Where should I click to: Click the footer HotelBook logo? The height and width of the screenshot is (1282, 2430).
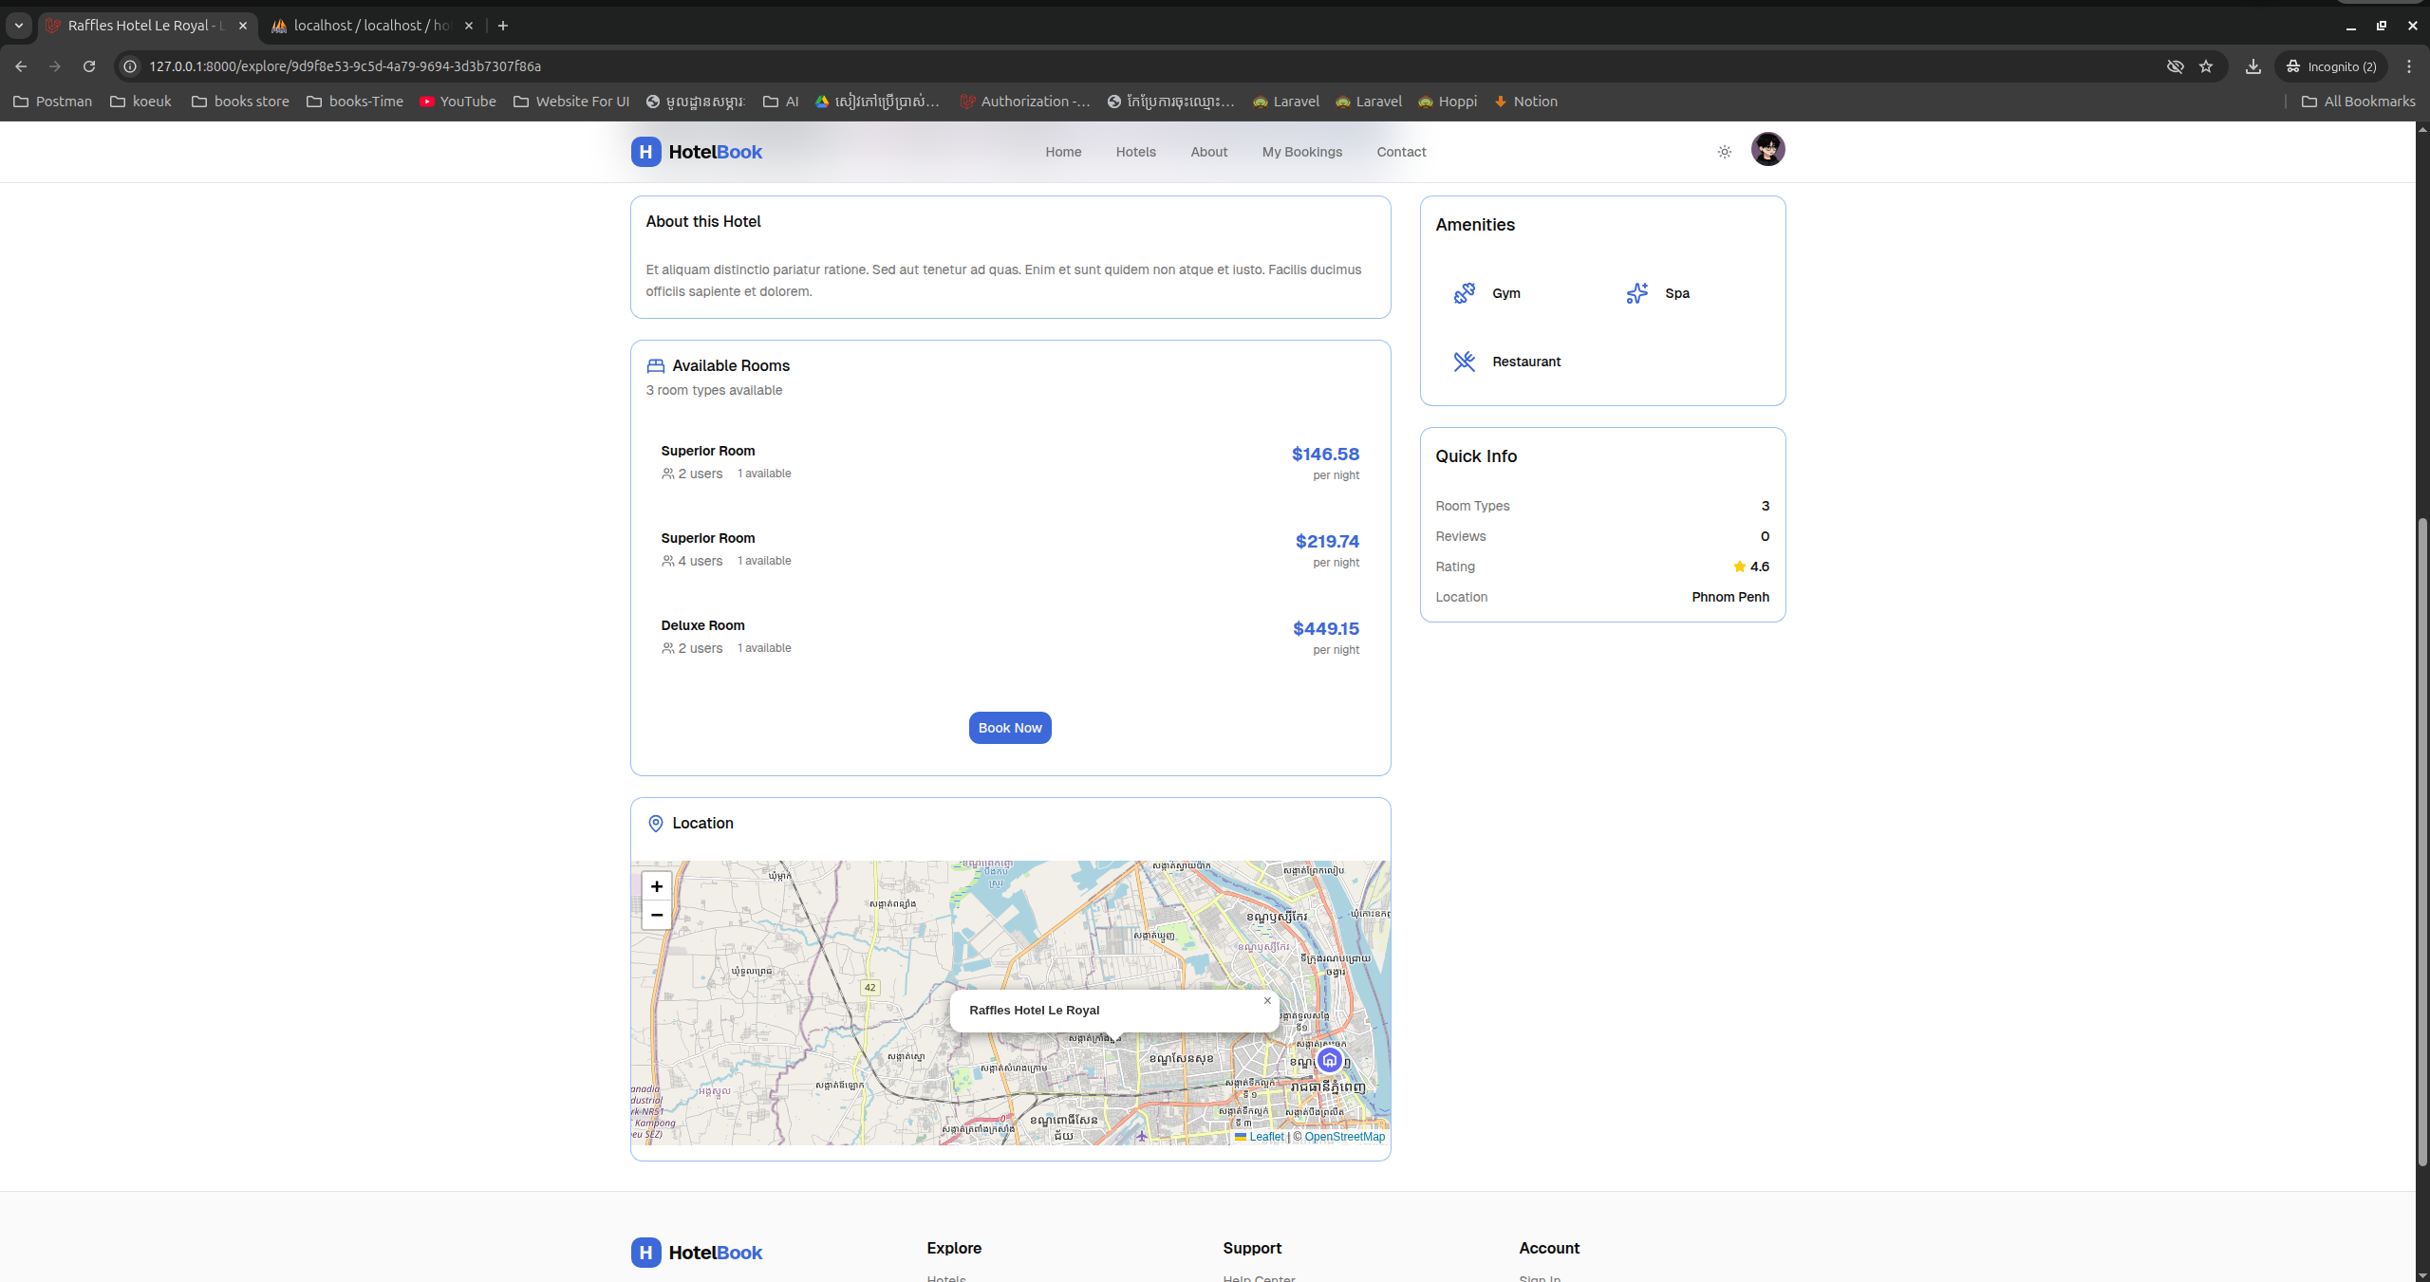696,1253
